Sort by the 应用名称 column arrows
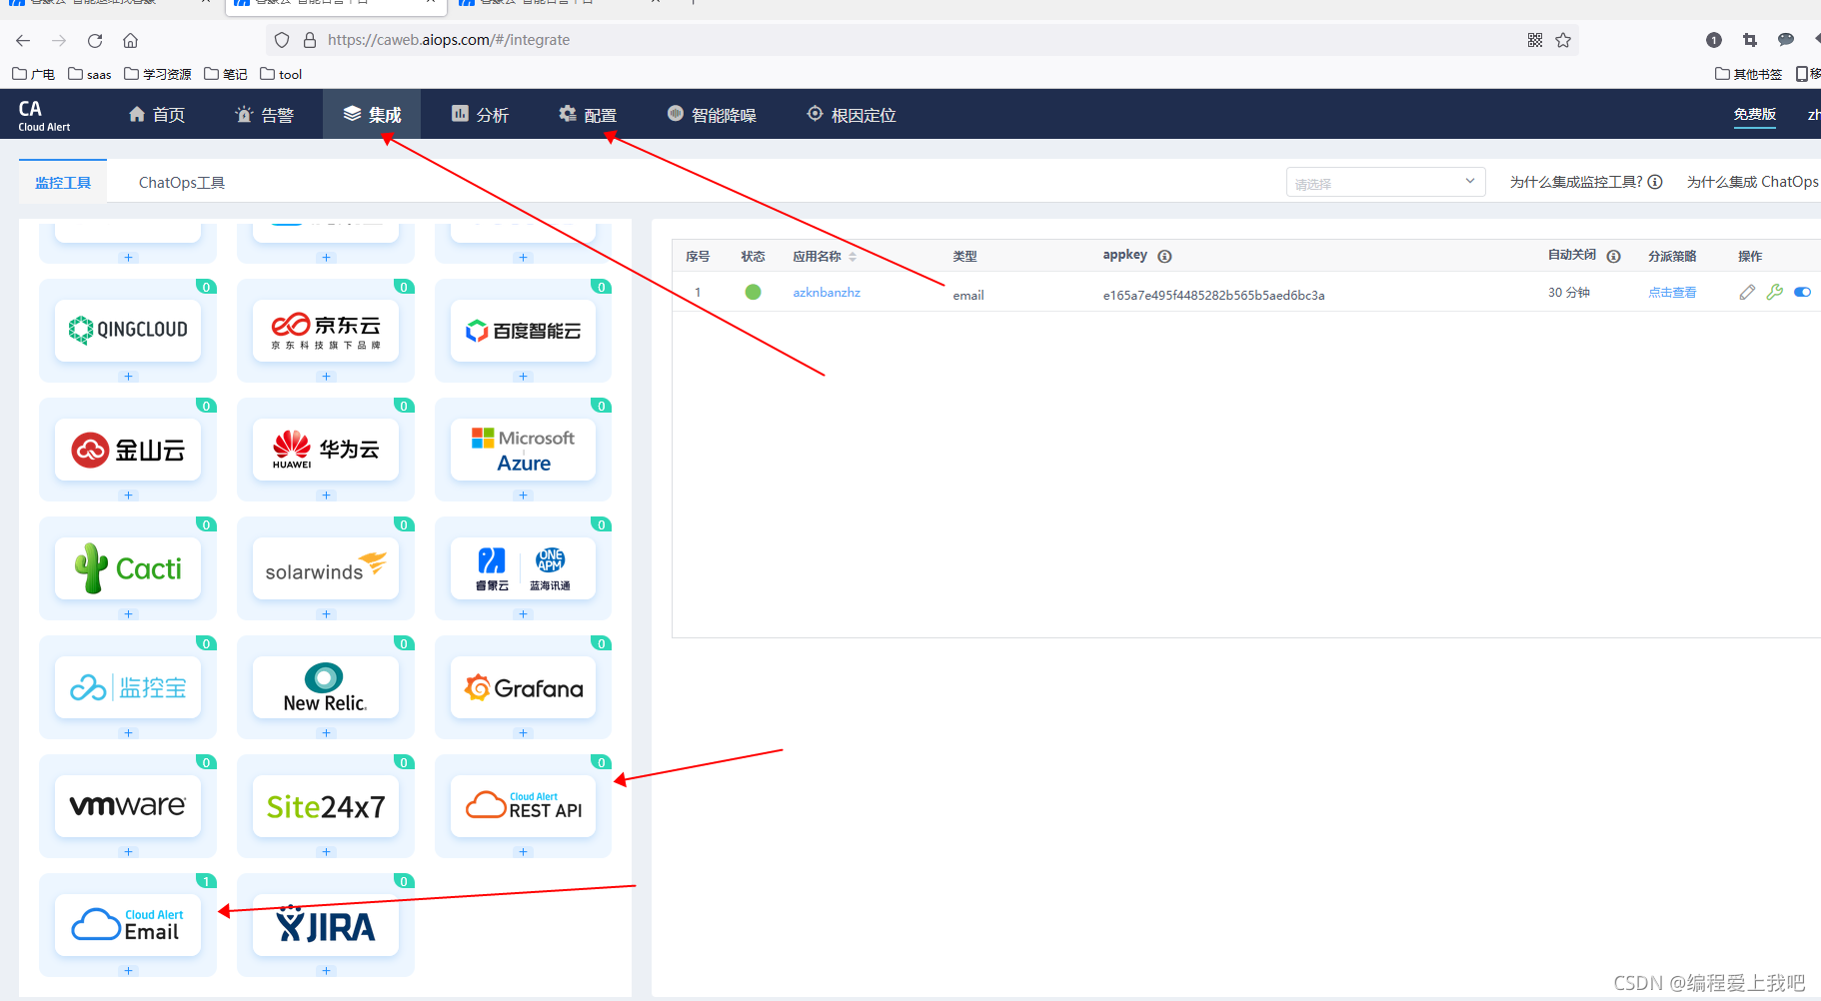 pos(853,257)
